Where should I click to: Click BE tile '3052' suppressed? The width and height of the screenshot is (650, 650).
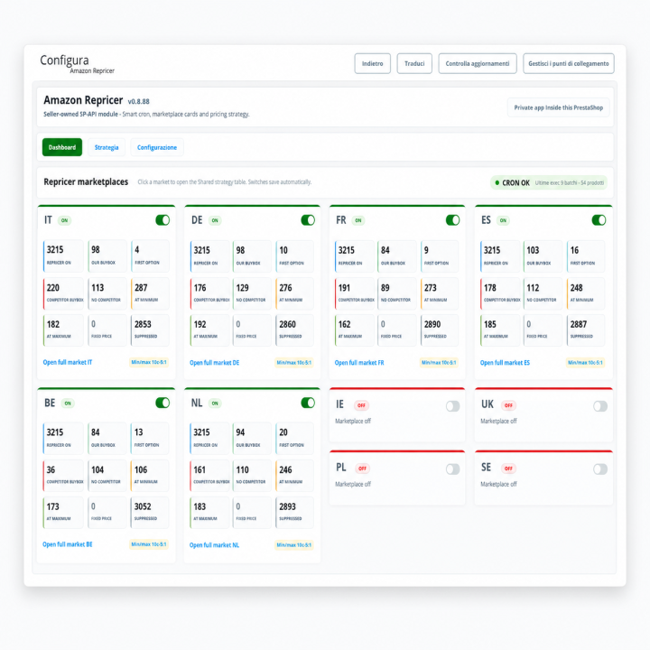click(150, 513)
